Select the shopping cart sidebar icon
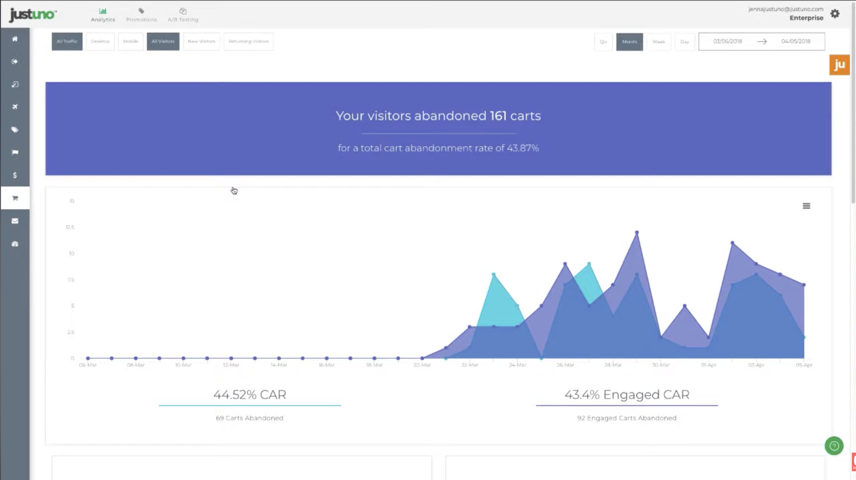 [x=15, y=198]
